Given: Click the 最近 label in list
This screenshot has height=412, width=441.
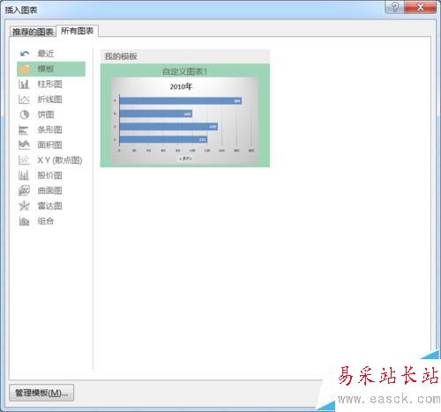Looking at the screenshot, I should click(46, 54).
